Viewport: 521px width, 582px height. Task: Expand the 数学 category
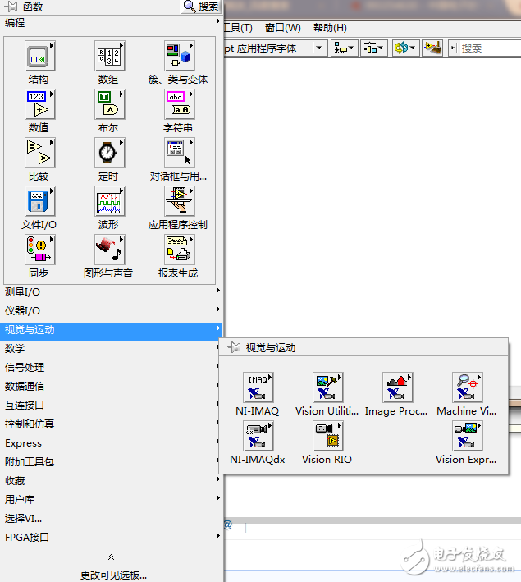coord(110,349)
